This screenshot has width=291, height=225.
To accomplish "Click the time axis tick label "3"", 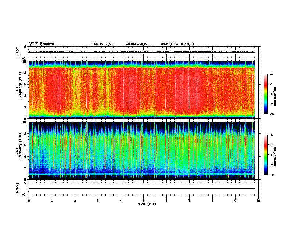I will [x=98, y=201].
